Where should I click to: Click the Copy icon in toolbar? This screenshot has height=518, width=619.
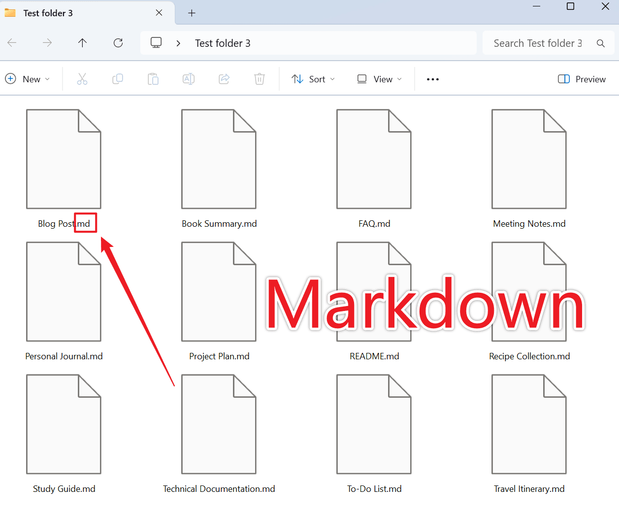(118, 79)
